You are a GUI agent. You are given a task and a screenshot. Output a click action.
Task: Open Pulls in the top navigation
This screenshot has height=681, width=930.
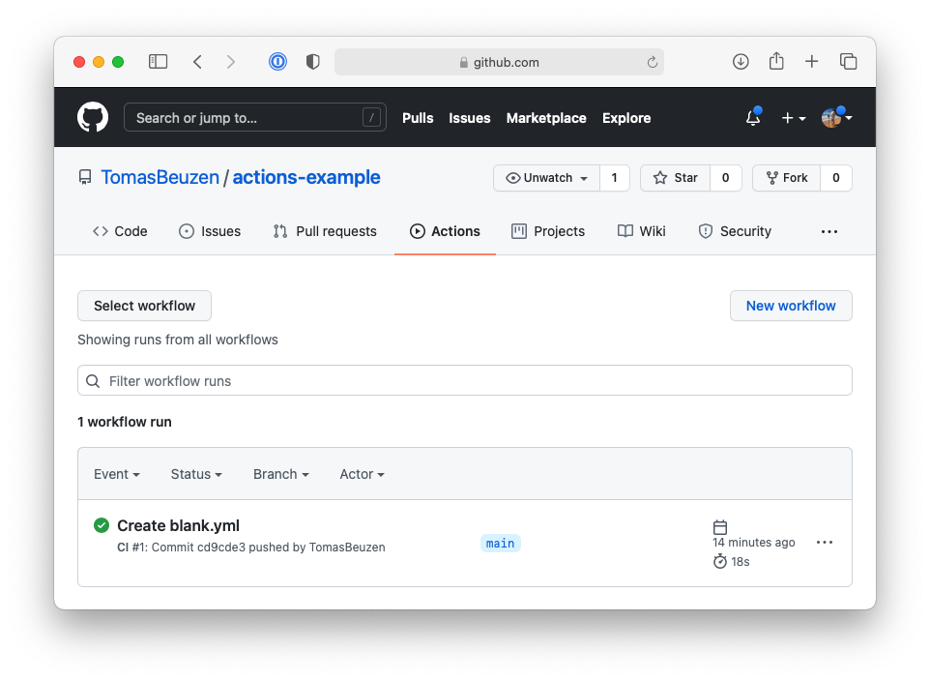click(x=418, y=118)
